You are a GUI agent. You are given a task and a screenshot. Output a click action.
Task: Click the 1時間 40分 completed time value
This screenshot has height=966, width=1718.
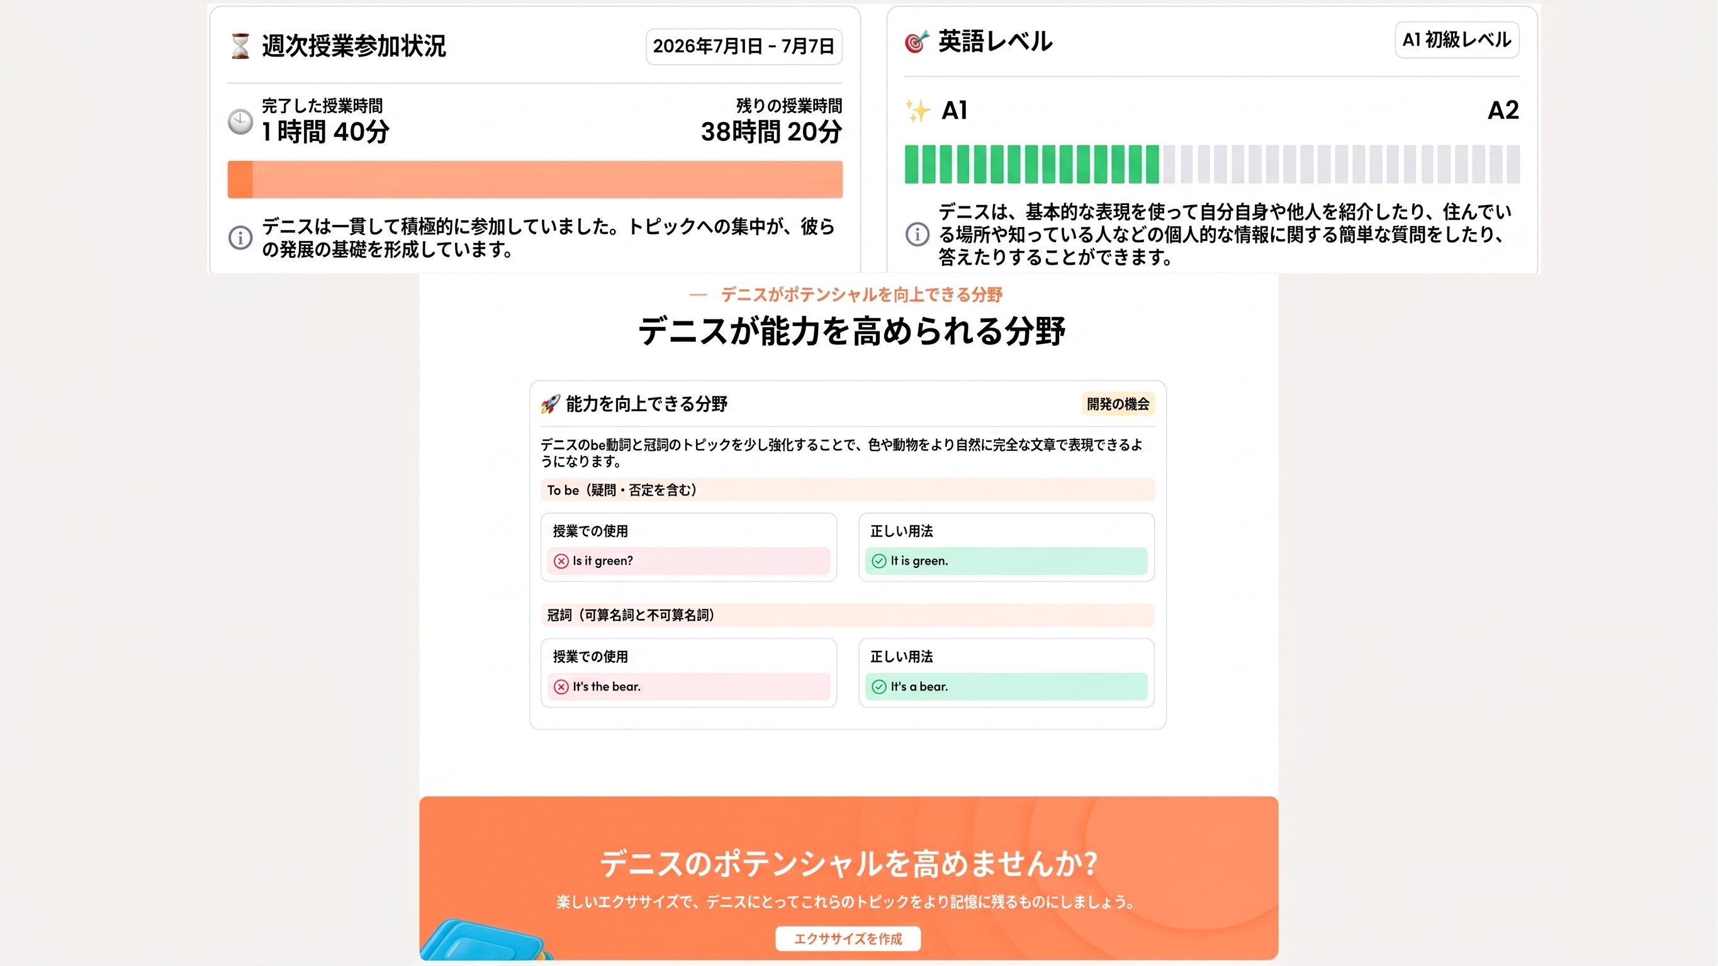pos(325,132)
